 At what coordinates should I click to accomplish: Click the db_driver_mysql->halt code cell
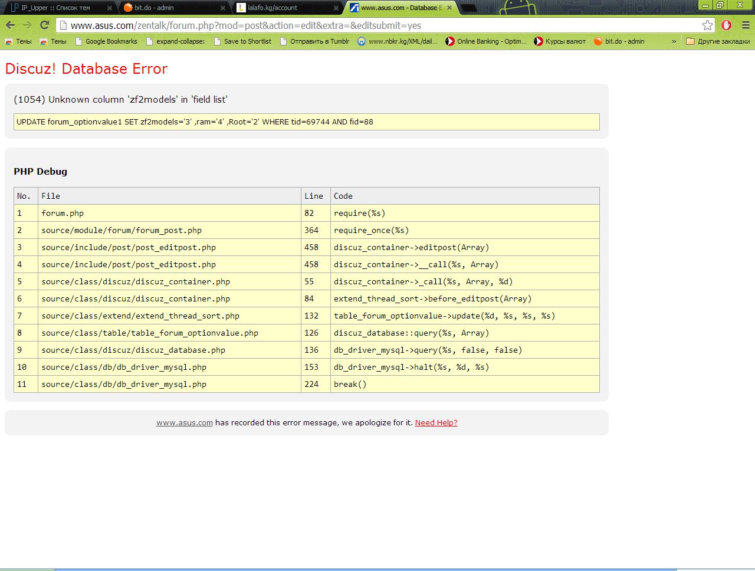465,367
